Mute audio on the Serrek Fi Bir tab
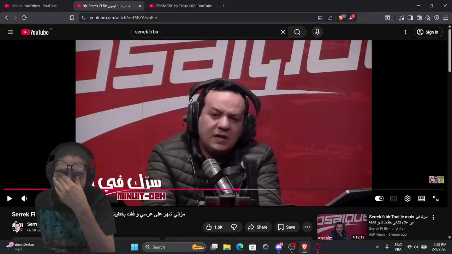Viewport: 452px width, 254px height. click(85, 6)
